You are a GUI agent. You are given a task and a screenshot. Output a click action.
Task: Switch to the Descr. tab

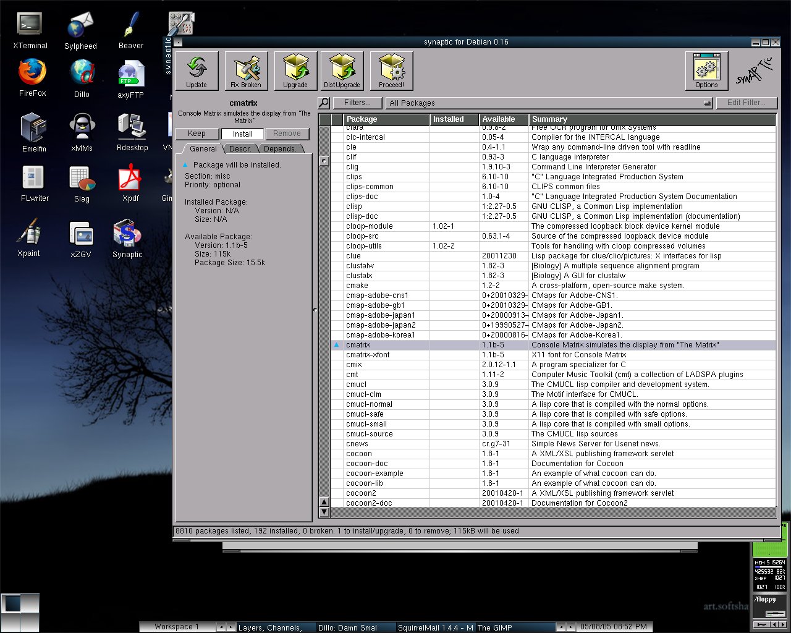[240, 149]
